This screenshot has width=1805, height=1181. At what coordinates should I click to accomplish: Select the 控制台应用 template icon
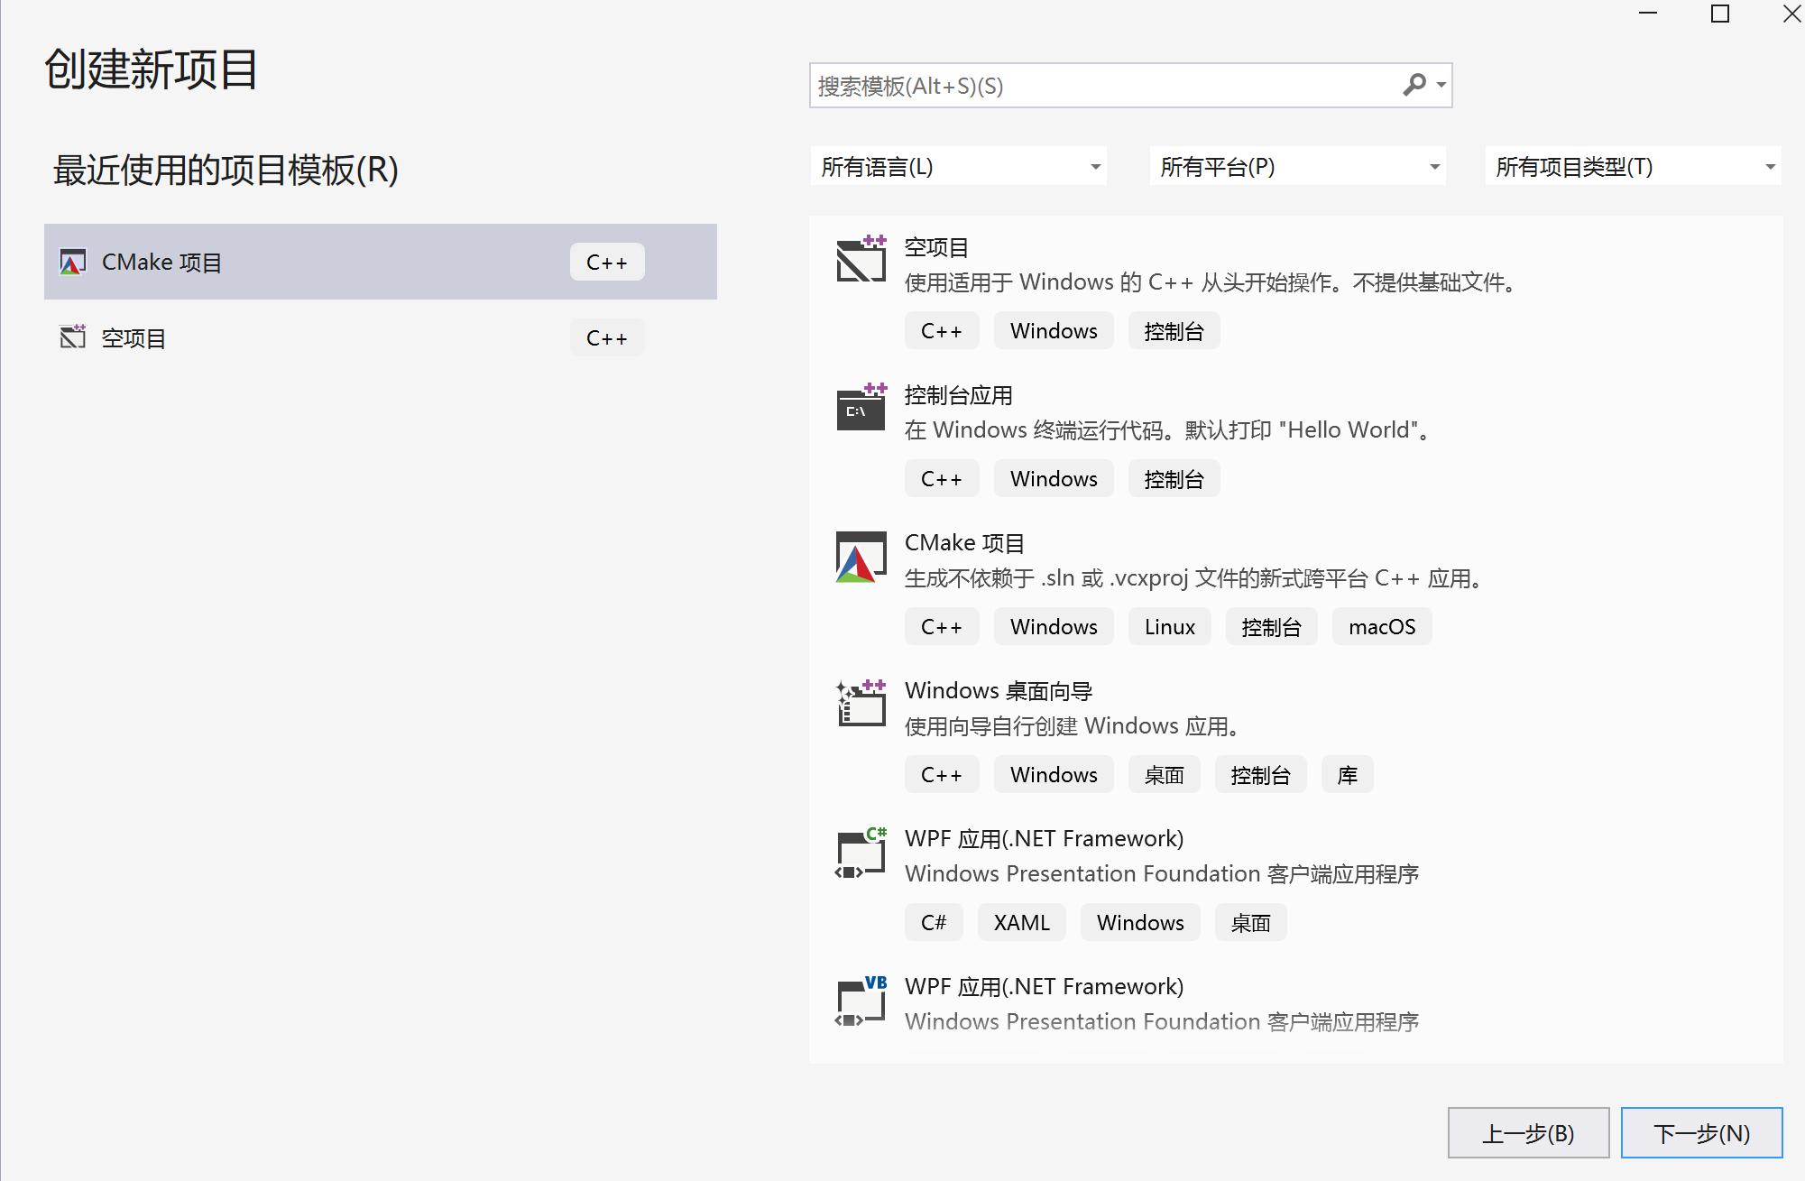coord(859,409)
